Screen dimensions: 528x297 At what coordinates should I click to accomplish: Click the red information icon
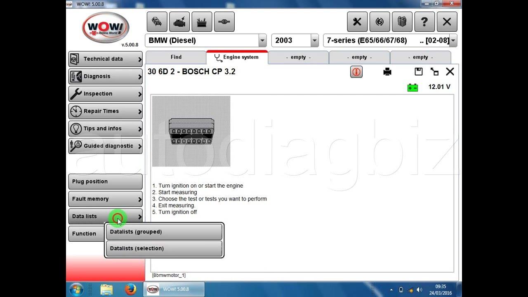[x=356, y=72]
